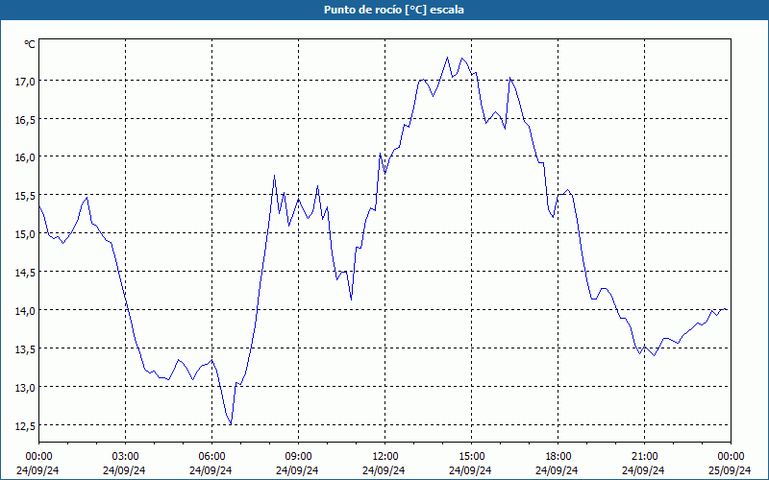Click the 18:00 time axis label
This screenshot has height=480, width=769.
[x=558, y=457]
